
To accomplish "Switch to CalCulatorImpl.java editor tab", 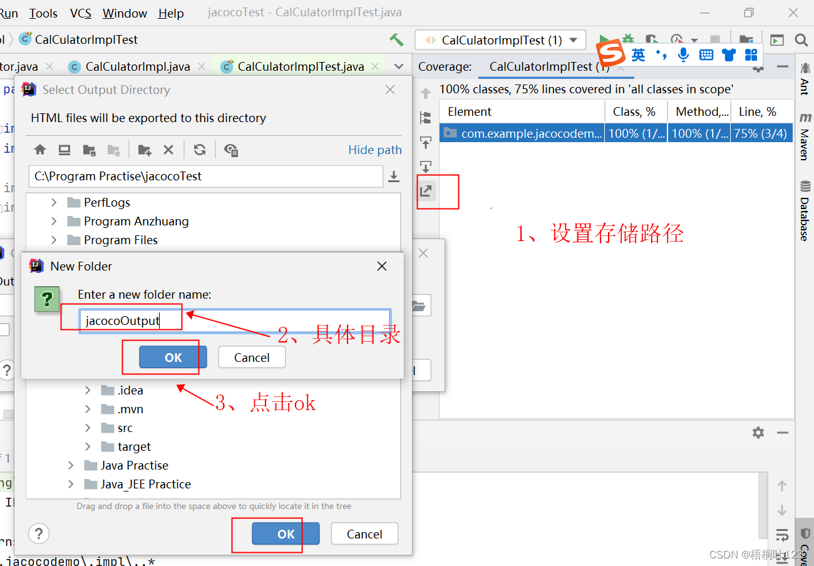I will point(137,66).
